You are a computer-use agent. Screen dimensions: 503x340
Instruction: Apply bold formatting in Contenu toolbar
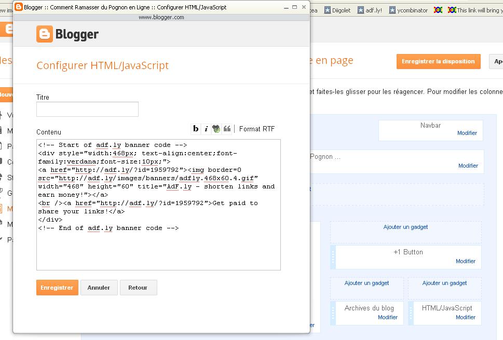click(x=196, y=129)
